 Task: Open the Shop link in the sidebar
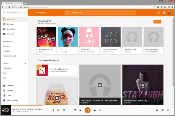(x=14, y=34)
